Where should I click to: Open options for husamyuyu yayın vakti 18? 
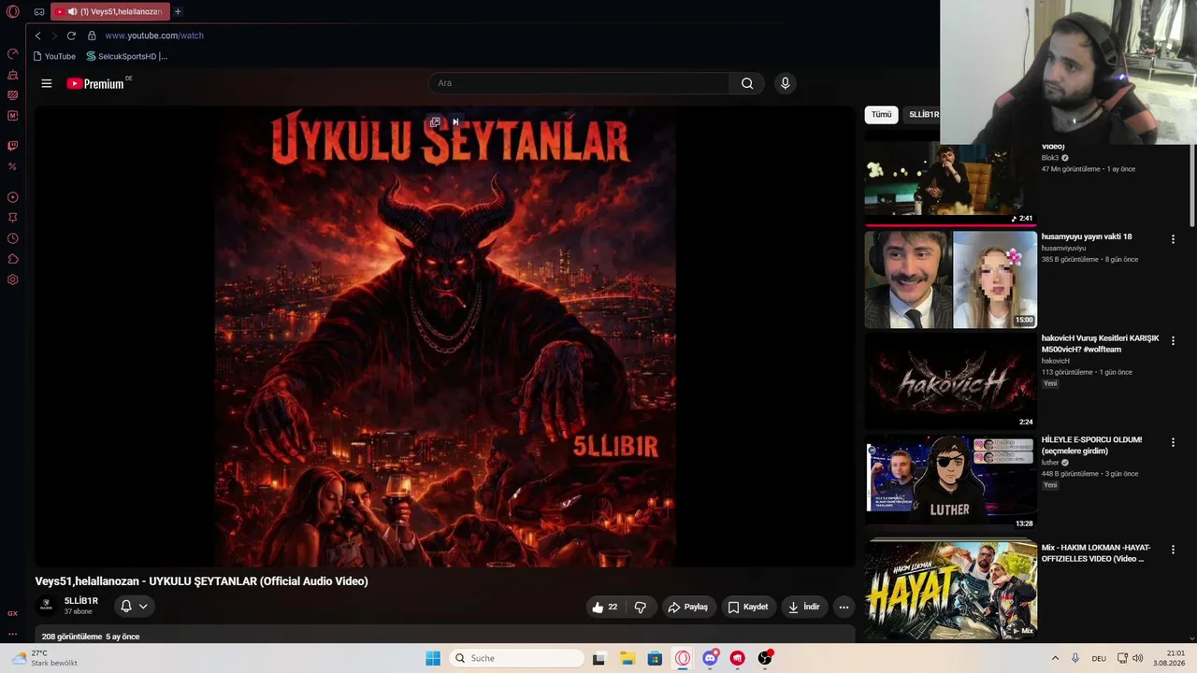tap(1173, 239)
